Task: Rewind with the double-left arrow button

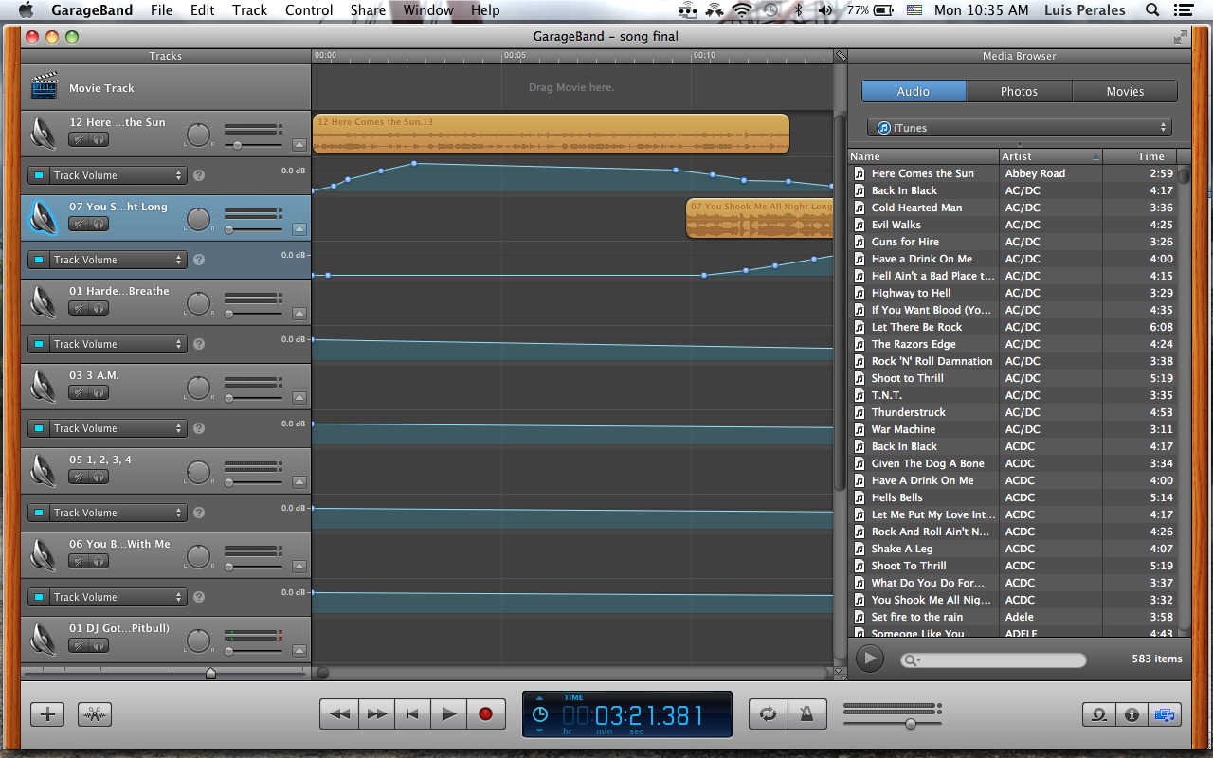Action: pyautogui.click(x=339, y=713)
